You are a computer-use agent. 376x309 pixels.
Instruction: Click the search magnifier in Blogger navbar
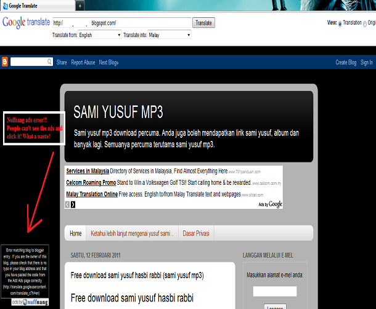point(49,62)
